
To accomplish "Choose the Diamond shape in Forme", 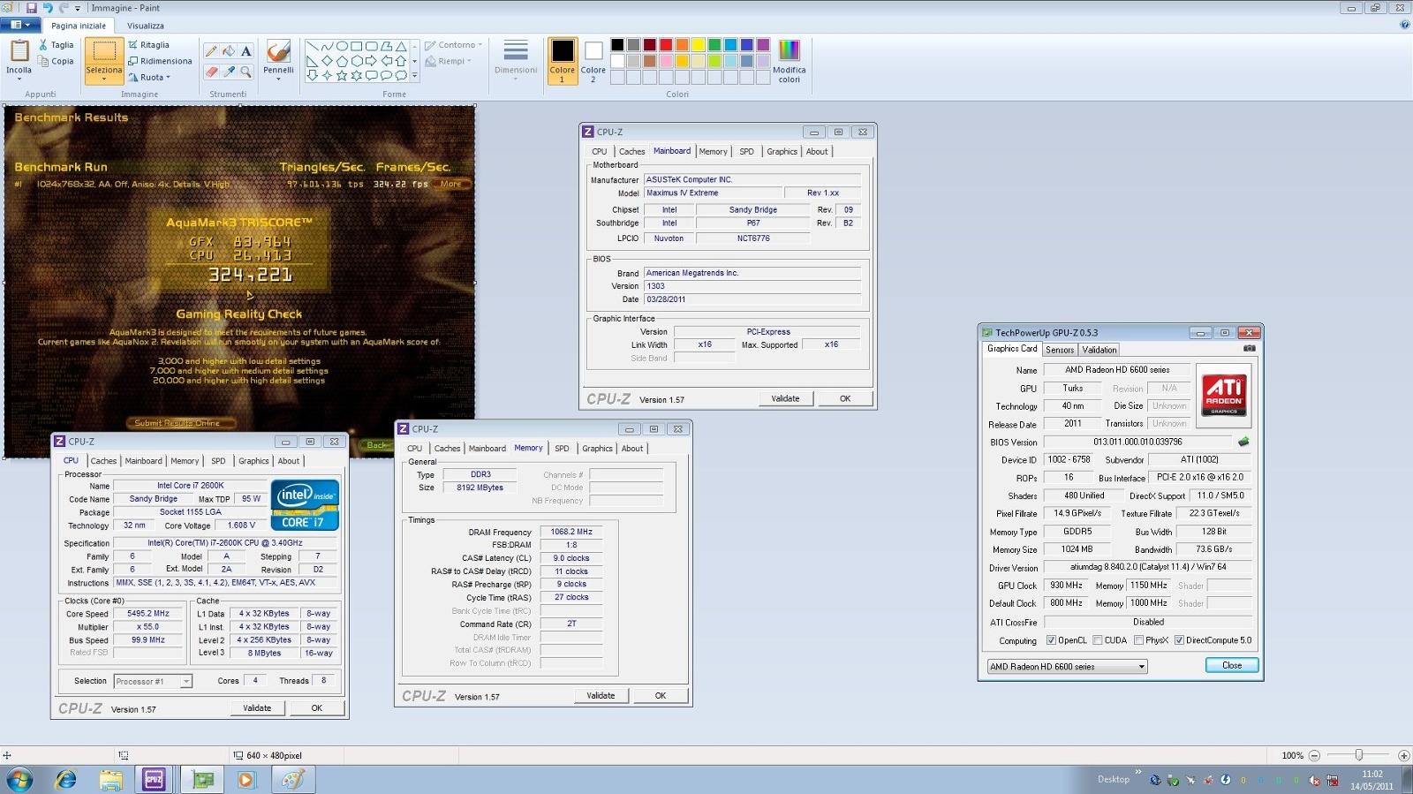I will point(327,61).
